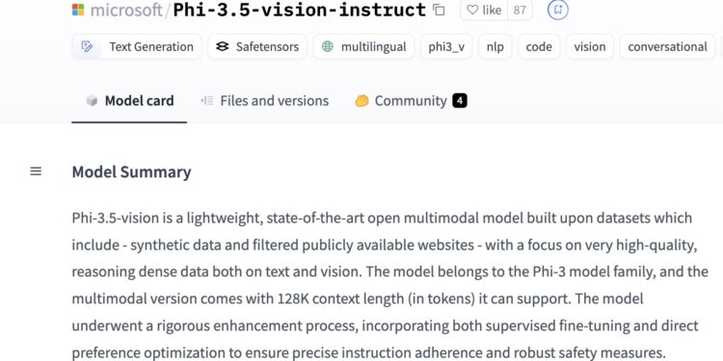The width and height of the screenshot is (723, 361).
Task: Copy the model name with the copy icon
Action: click(x=439, y=10)
